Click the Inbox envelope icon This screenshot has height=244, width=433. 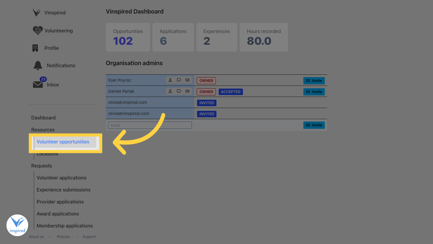(38, 85)
